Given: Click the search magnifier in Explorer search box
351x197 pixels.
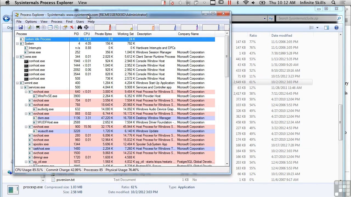Looking at the screenshot, I should click(339, 18).
